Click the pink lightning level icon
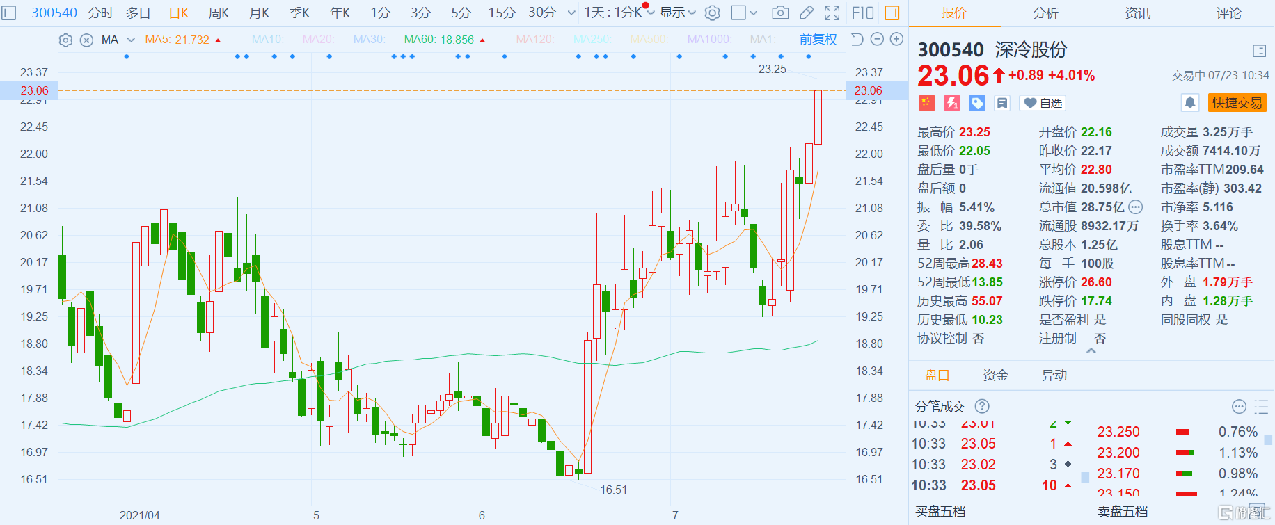Viewport: 1275px width, 525px height. pos(951,103)
